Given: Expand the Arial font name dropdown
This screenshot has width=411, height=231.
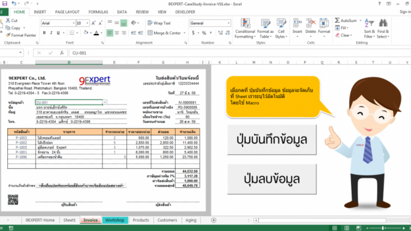Looking at the screenshot, I should (x=73, y=23).
